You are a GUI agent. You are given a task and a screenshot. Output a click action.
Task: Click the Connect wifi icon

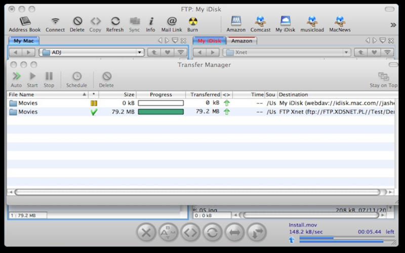55,24
